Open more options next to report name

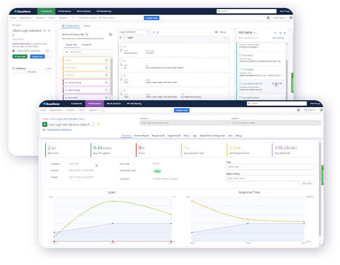coord(93,125)
